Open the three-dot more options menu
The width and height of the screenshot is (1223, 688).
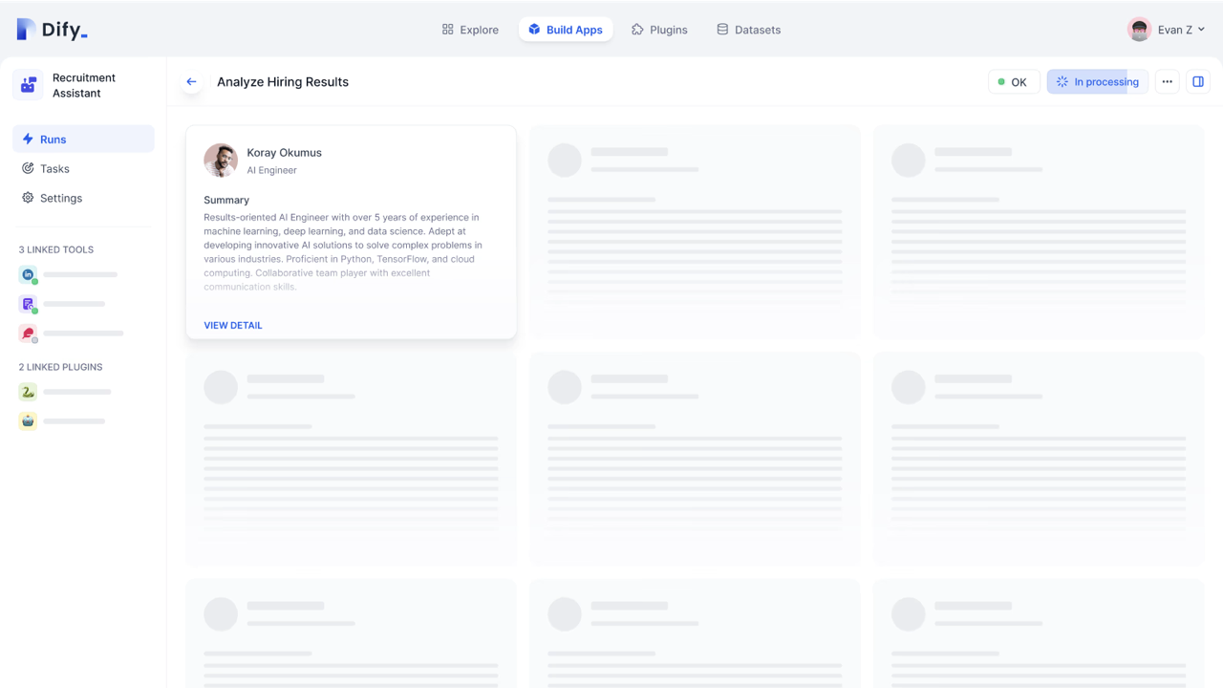tap(1167, 82)
